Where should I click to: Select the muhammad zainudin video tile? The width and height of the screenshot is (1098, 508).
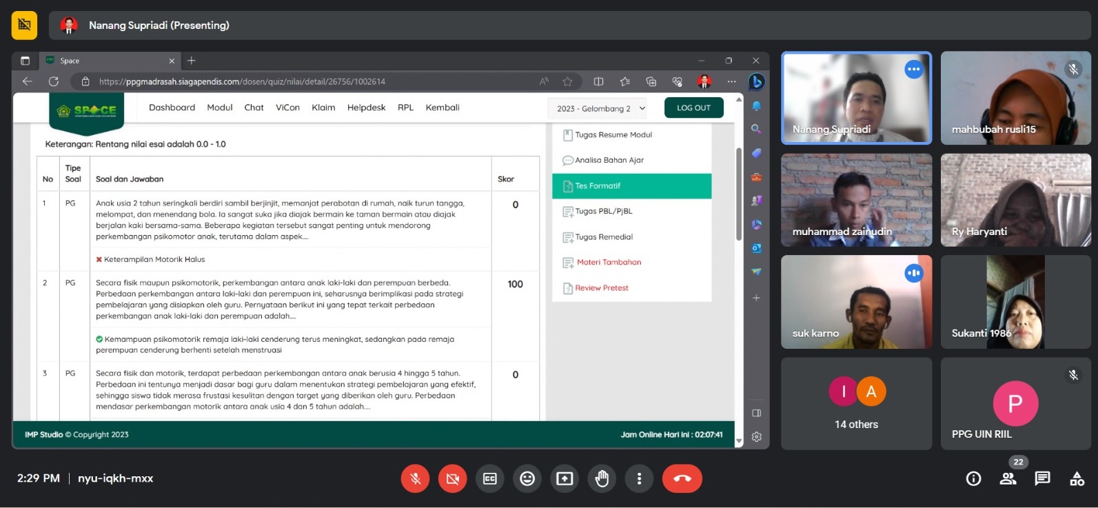pos(856,200)
